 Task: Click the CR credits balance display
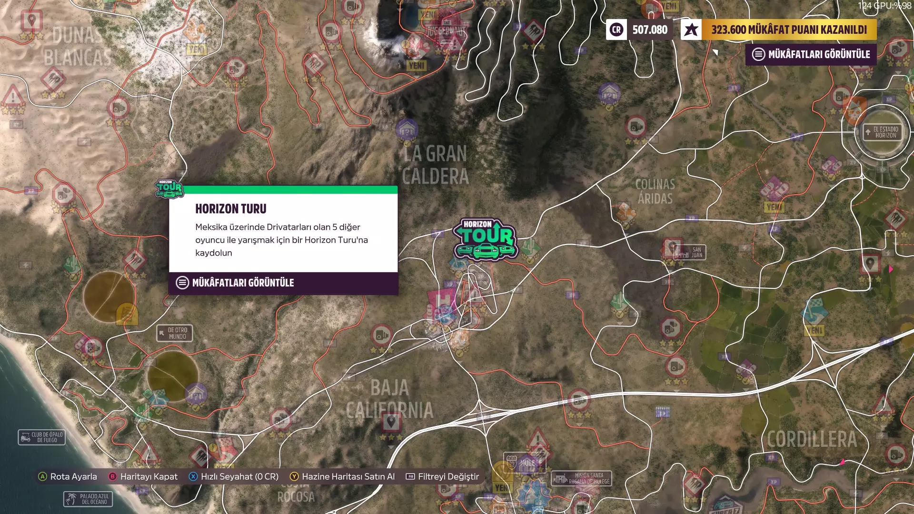(x=639, y=30)
